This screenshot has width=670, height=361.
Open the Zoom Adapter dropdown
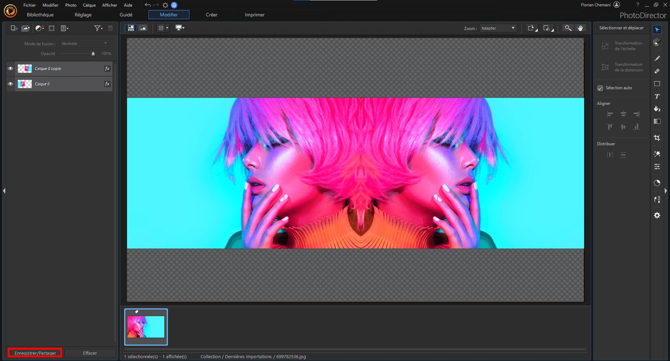point(498,28)
